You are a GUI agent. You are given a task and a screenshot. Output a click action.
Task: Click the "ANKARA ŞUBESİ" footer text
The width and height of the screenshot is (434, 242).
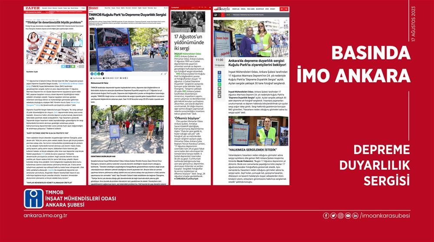point(65,205)
